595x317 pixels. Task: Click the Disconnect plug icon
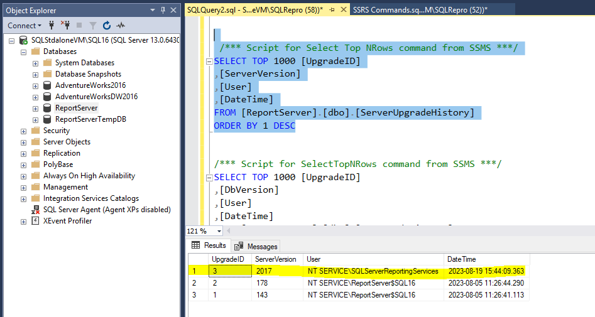click(x=65, y=25)
